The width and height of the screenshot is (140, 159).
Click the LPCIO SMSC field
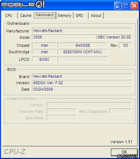pyautogui.click(x=44, y=59)
